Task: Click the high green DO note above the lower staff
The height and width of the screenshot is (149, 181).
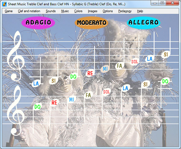Action: click(165, 81)
